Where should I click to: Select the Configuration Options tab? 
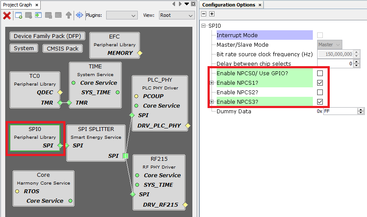point(228,5)
